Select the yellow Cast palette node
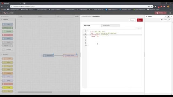Screen dimensions: 173x97 point(8,88)
